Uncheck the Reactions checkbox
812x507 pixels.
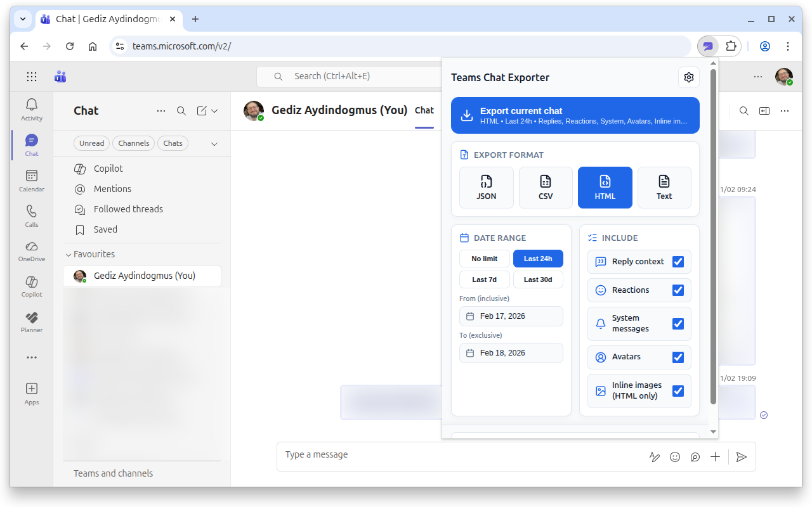click(x=678, y=290)
